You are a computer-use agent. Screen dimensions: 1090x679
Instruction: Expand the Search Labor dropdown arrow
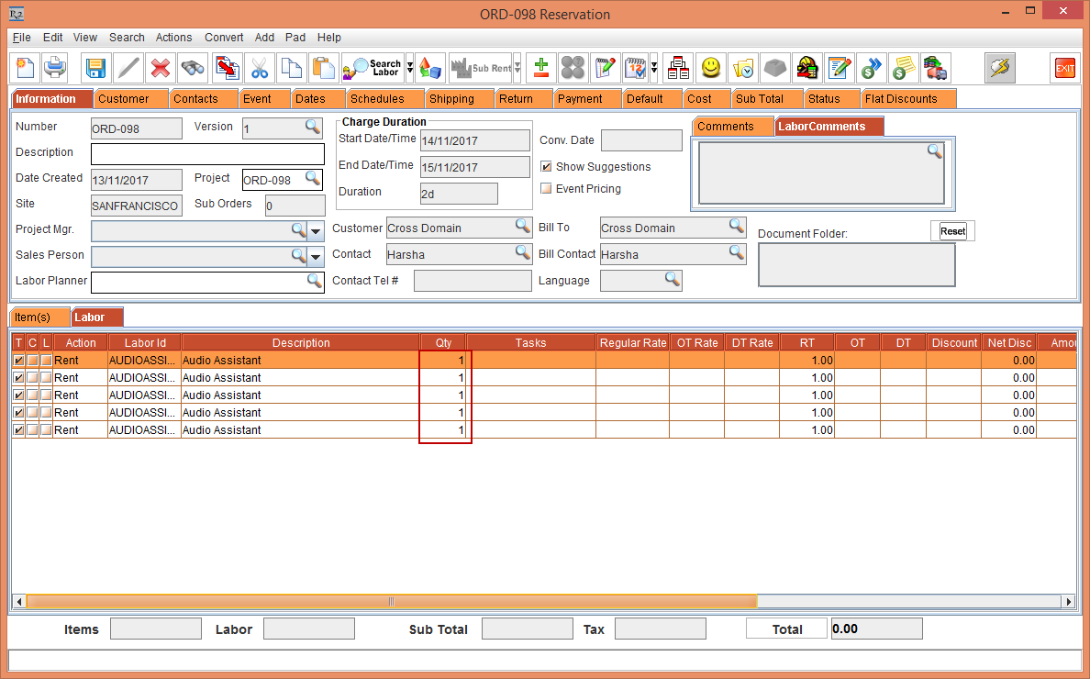[x=410, y=68]
